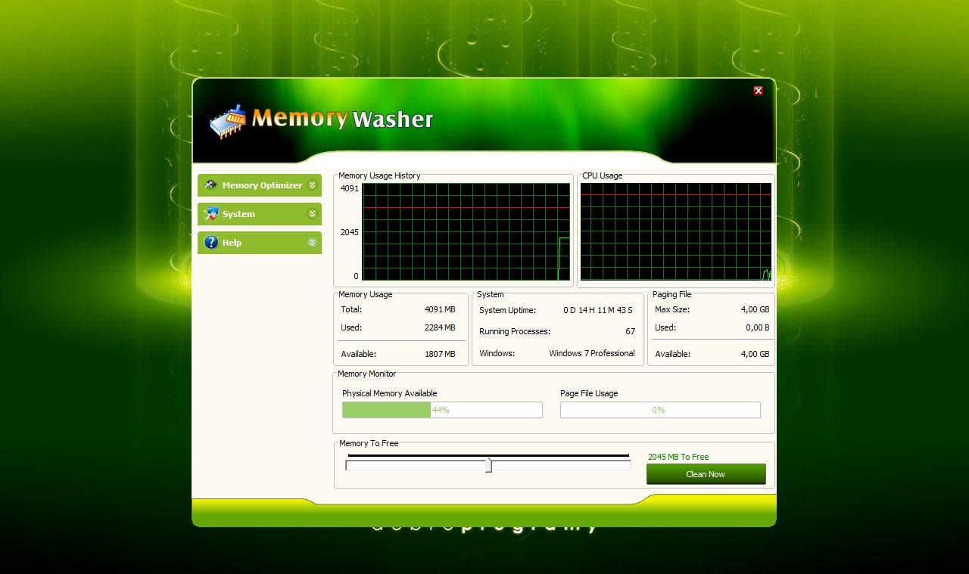Click the system uptime value
This screenshot has width=969, height=574.
[598, 310]
